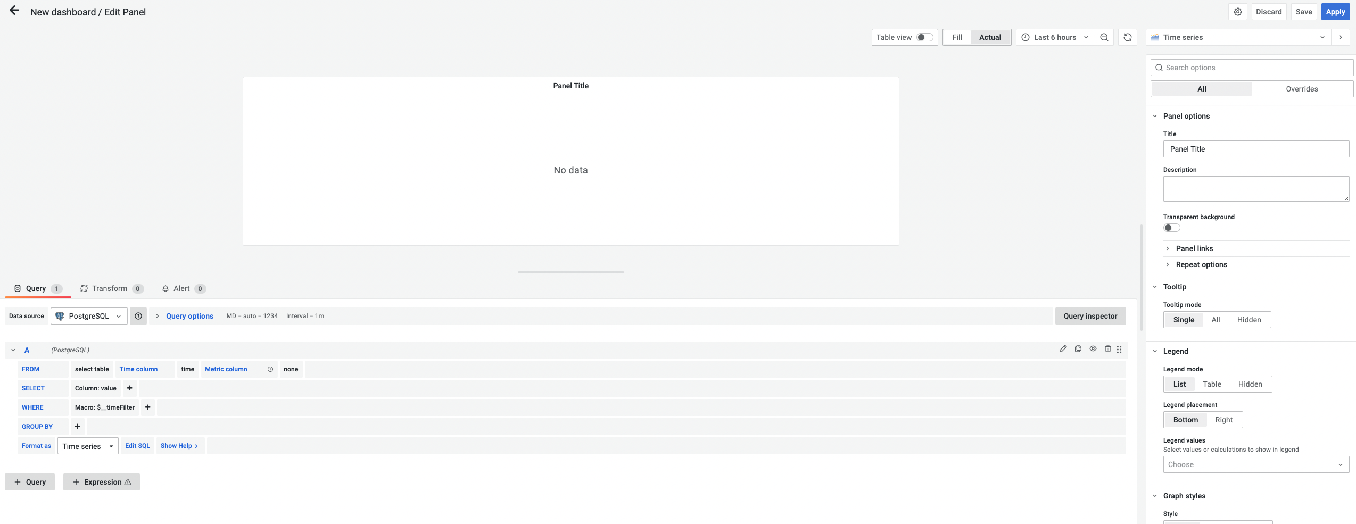Click the drag handle on query A
1356x524 pixels.
tap(1120, 350)
